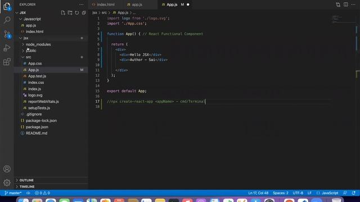Click the src breadcrumb segment
The image size is (360, 202).
point(104,12)
